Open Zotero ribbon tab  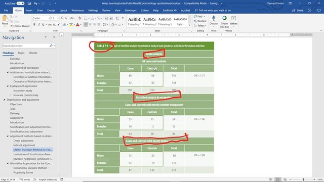145,10
